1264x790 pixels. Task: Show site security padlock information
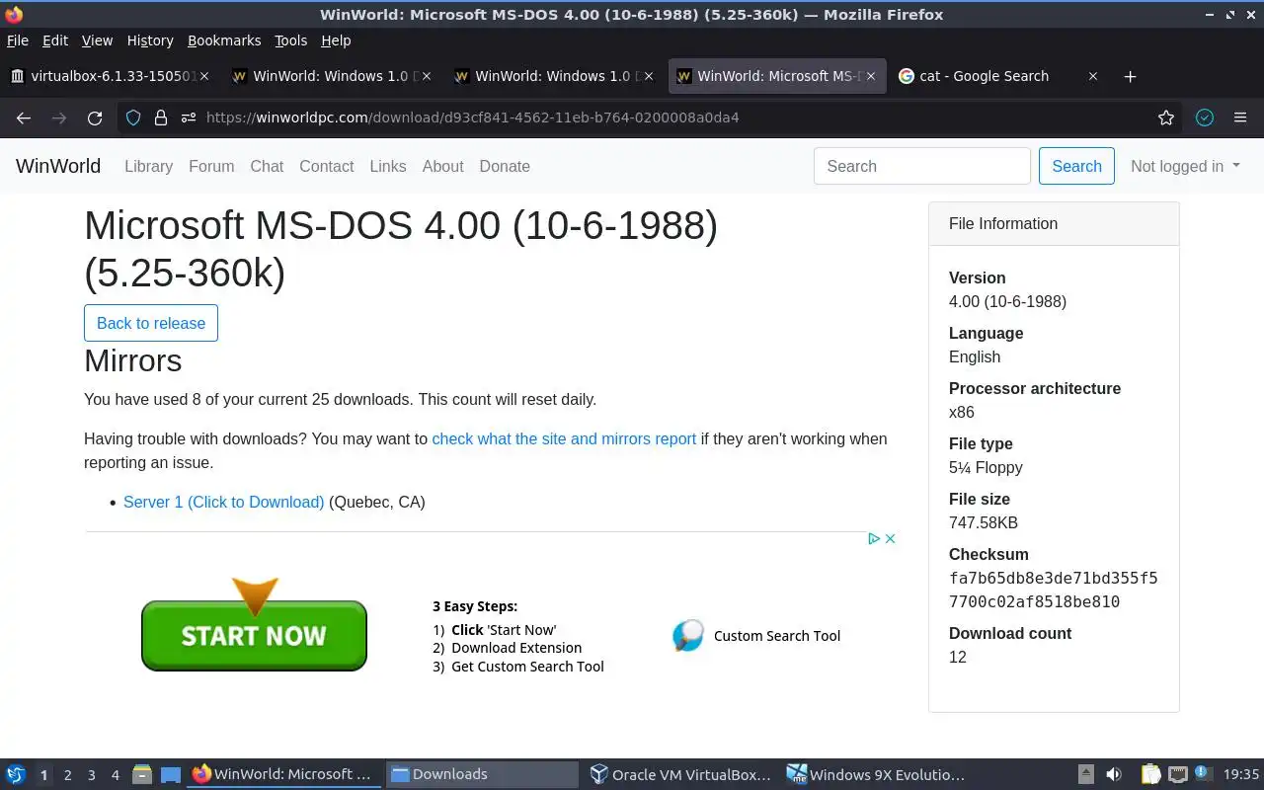point(161,118)
